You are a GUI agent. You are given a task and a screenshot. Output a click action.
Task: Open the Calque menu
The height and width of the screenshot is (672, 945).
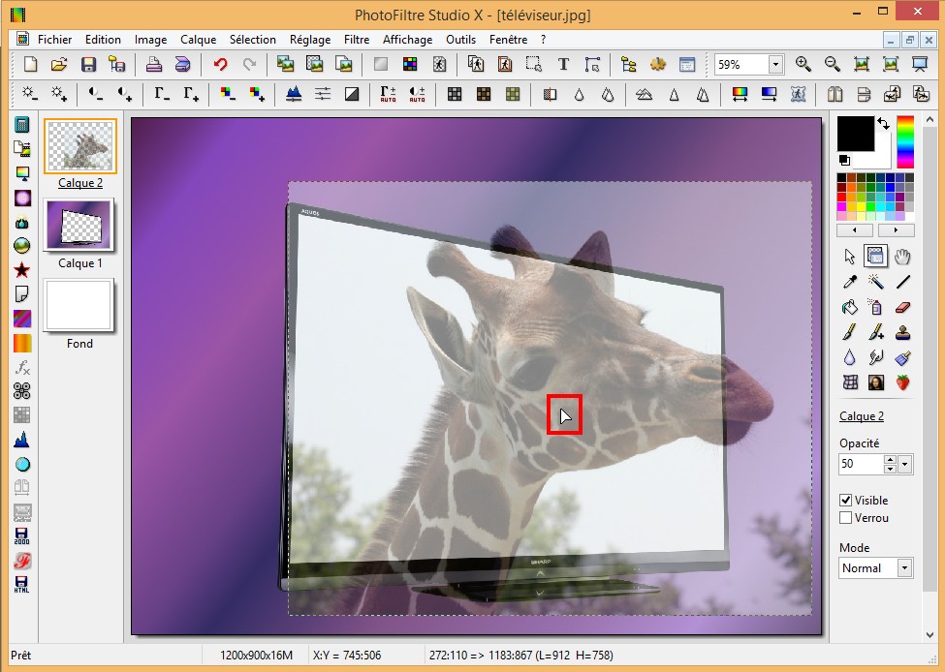coord(199,40)
